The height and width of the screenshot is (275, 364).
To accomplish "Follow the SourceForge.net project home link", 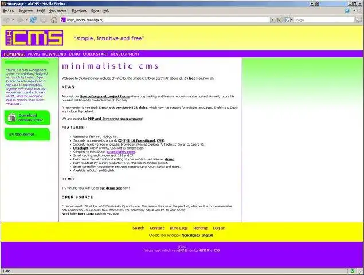I will [x=105, y=96].
